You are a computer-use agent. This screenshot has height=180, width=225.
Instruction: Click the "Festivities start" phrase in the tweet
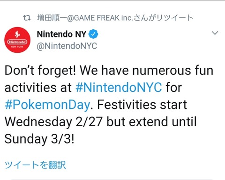click(x=142, y=105)
